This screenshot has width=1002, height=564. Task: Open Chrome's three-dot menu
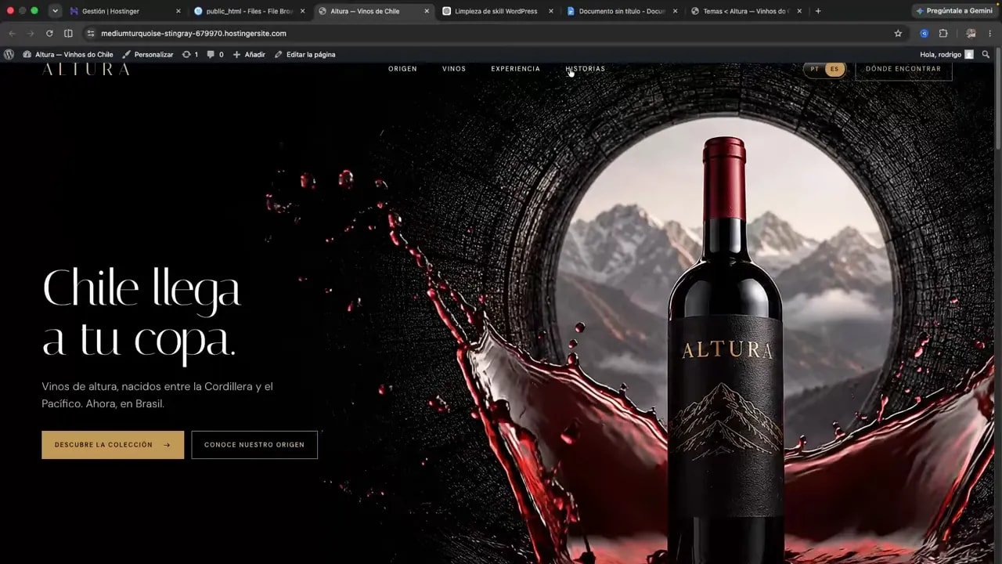click(x=990, y=34)
